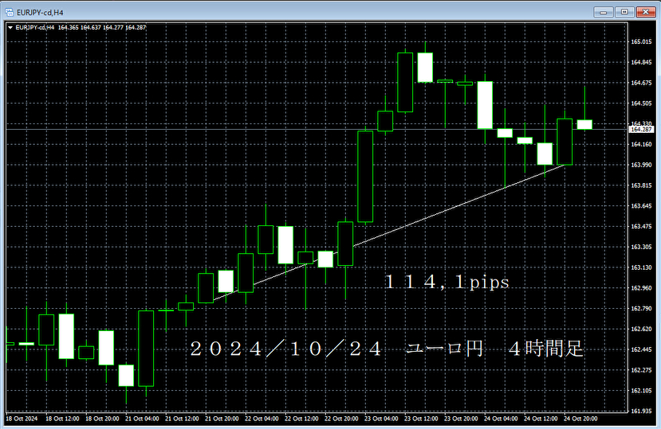Click the '4時間足' text label
The image size is (661, 429).
(x=546, y=349)
